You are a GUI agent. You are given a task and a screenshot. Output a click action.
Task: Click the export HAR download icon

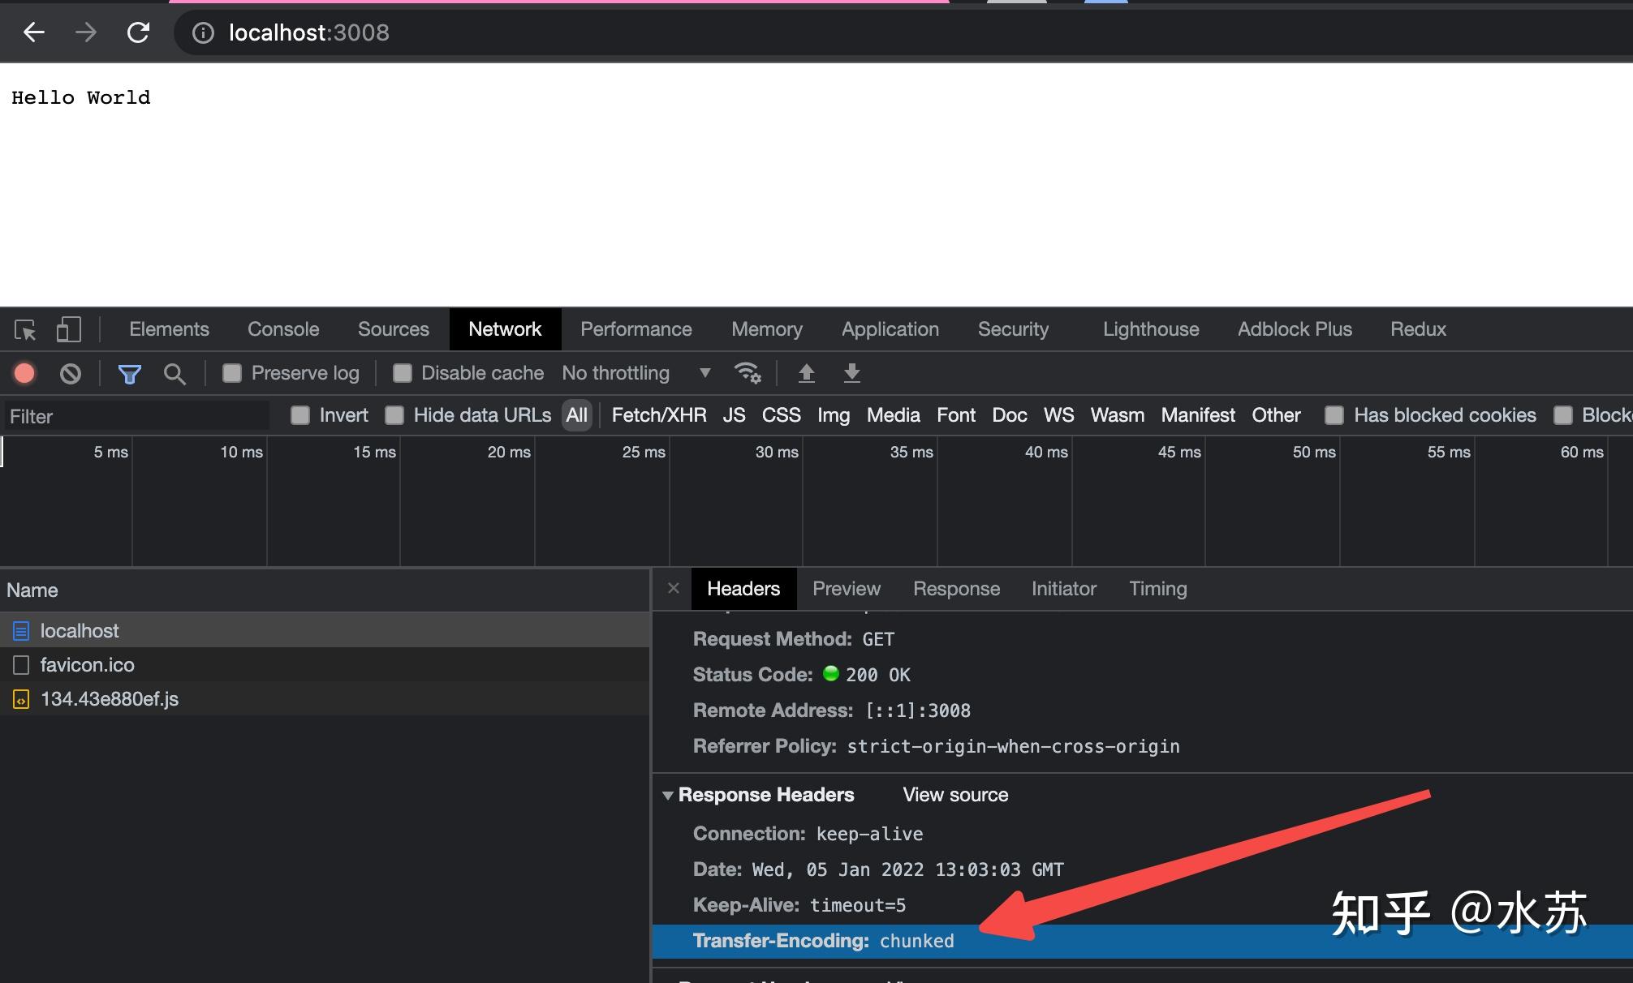[x=851, y=373]
